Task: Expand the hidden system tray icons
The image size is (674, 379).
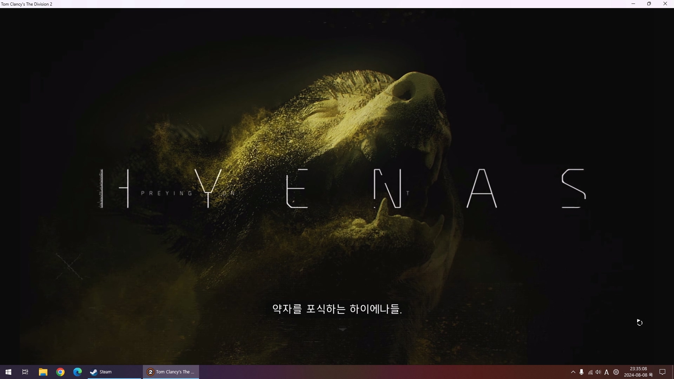Action: (x=573, y=372)
